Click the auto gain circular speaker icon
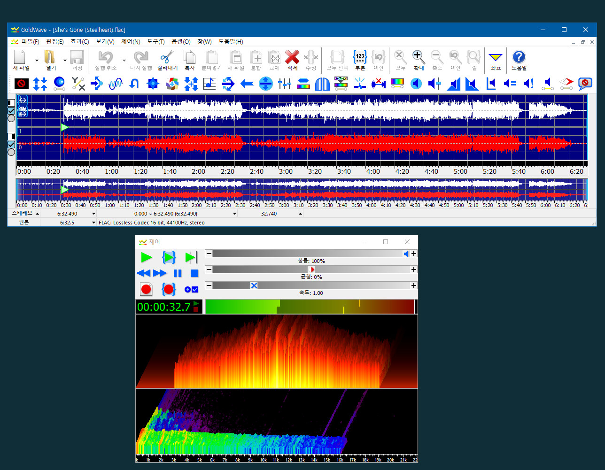This screenshot has width=605, height=470. 416,84
